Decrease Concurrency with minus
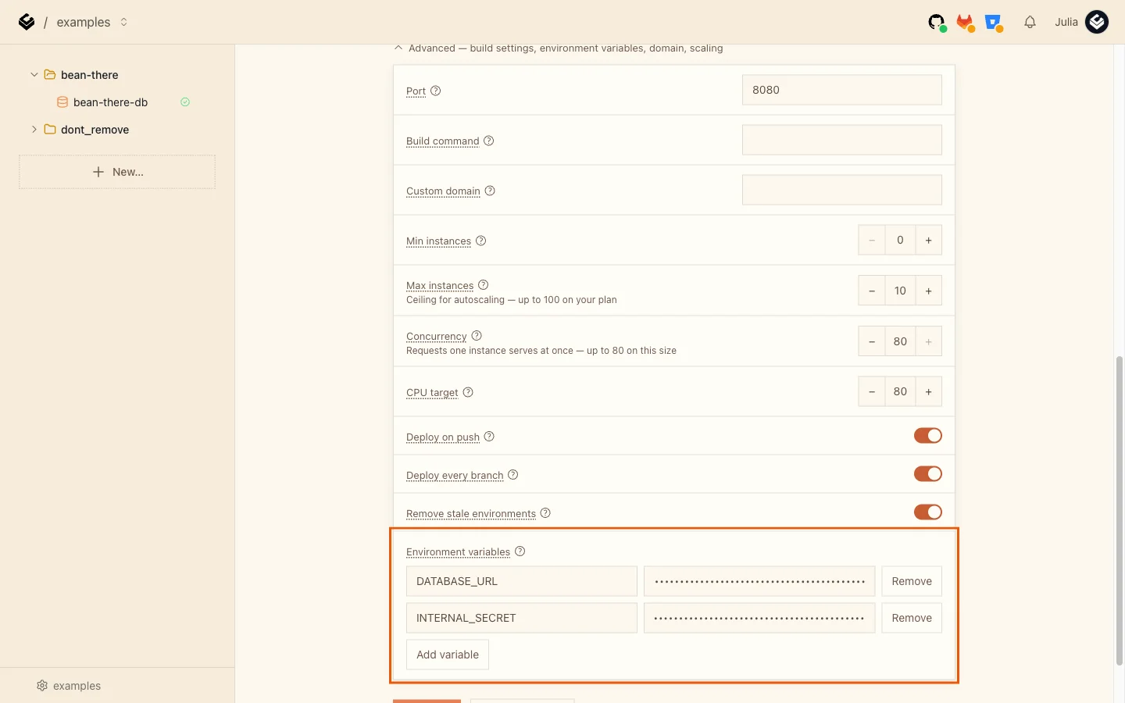This screenshot has height=703, width=1125. pyautogui.click(x=872, y=341)
